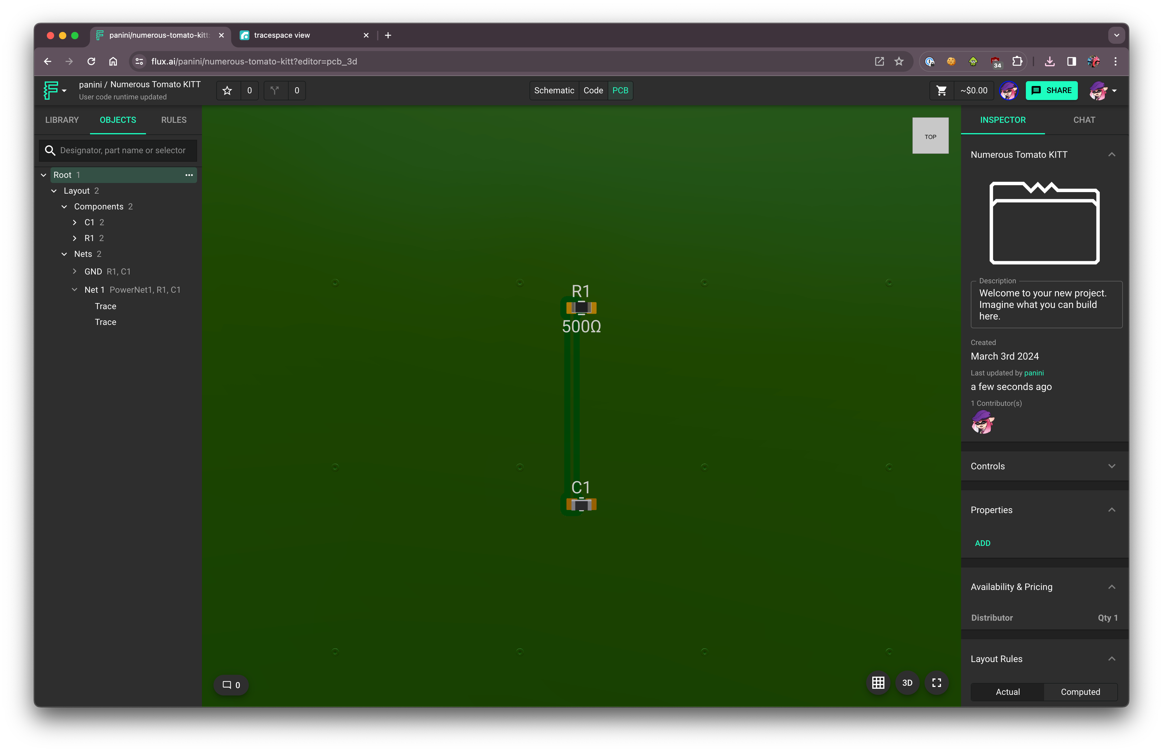Select the C1 capacitor on the board
1163x752 pixels.
581,504
